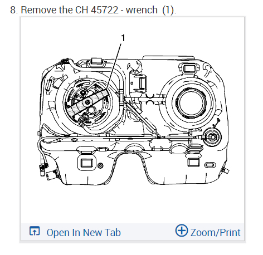This screenshot has height=255, width=263.
Task: Select the Zoom/Print text link
Action: [x=215, y=233]
